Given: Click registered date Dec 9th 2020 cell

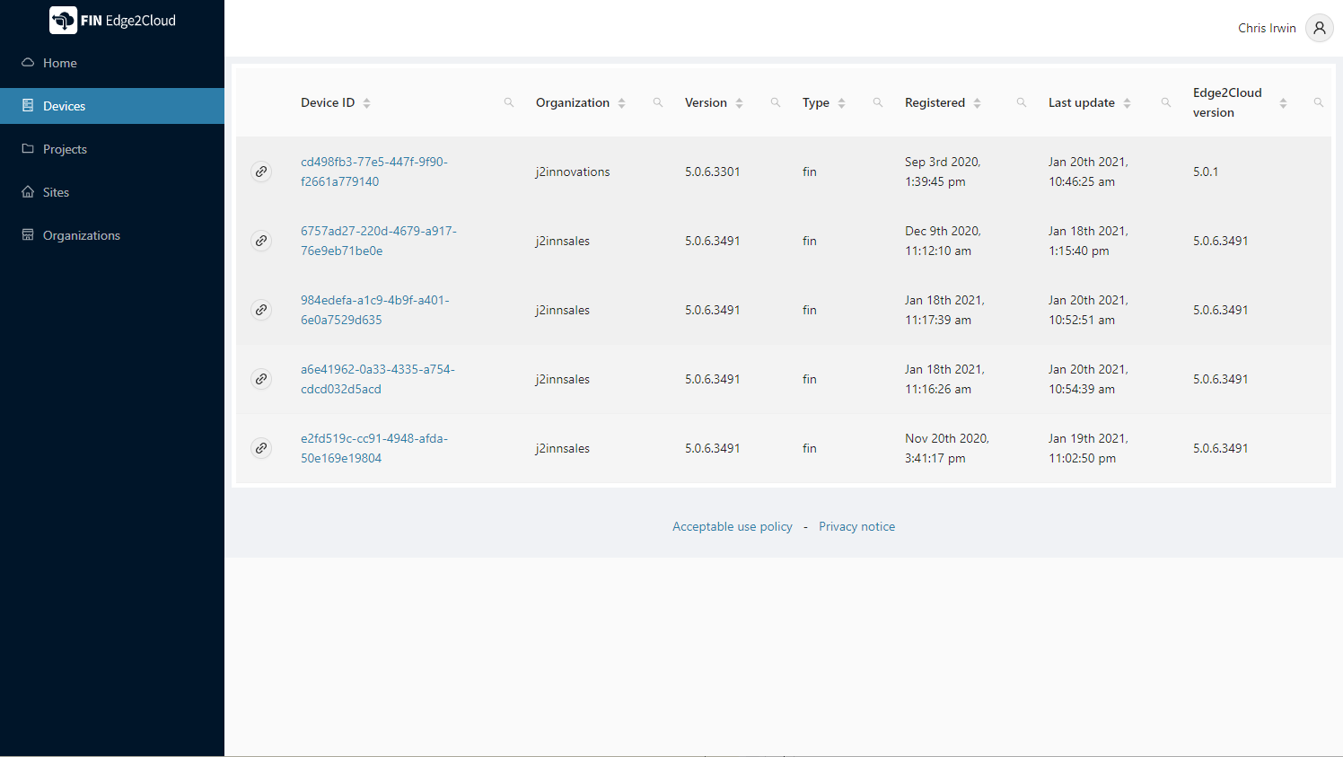Looking at the screenshot, I should 943,241.
